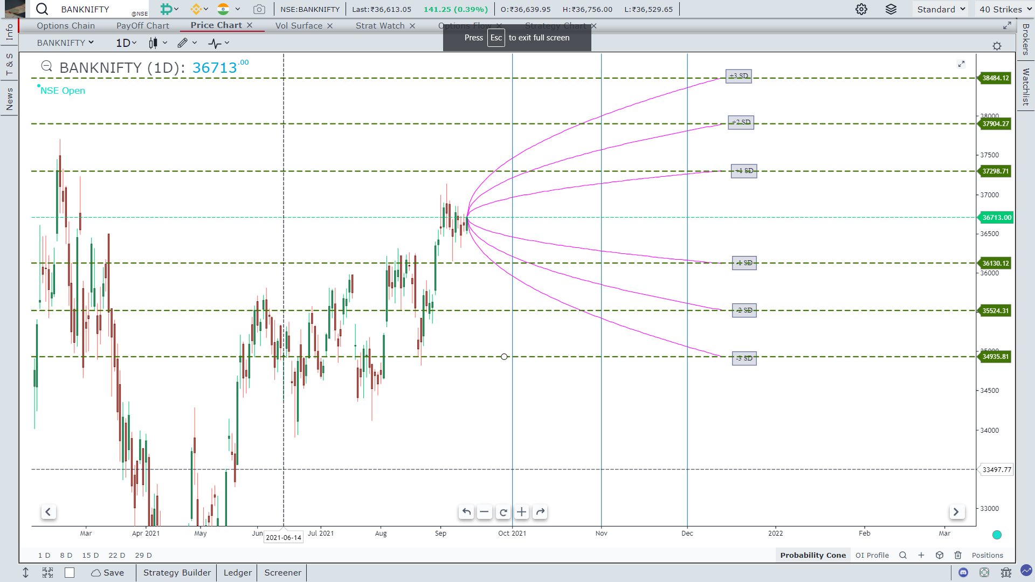The image size is (1035, 582).
Task: Zoom in chart with plus button
Action: click(x=522, y=512)
